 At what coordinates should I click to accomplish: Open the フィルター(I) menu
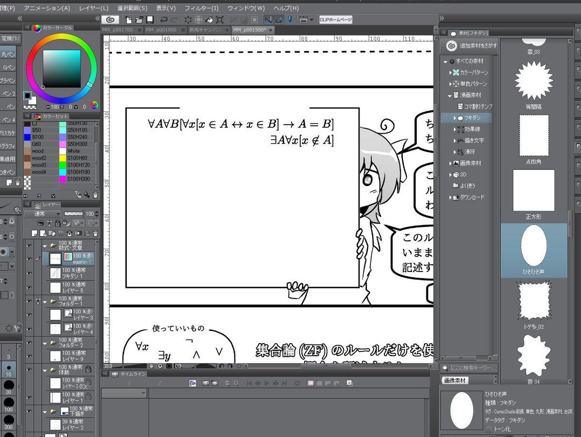point(201,8)
